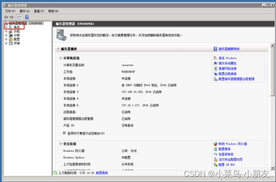Click the green refresh icon in the status line
Image resolution: width=276 pixels, height=182 pixels.
[55, 173]
